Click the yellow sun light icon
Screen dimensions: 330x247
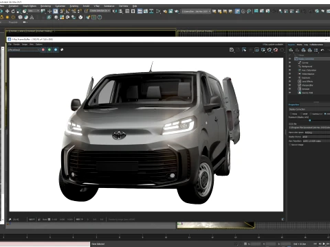pyautogui.click(x=8, y=17)
